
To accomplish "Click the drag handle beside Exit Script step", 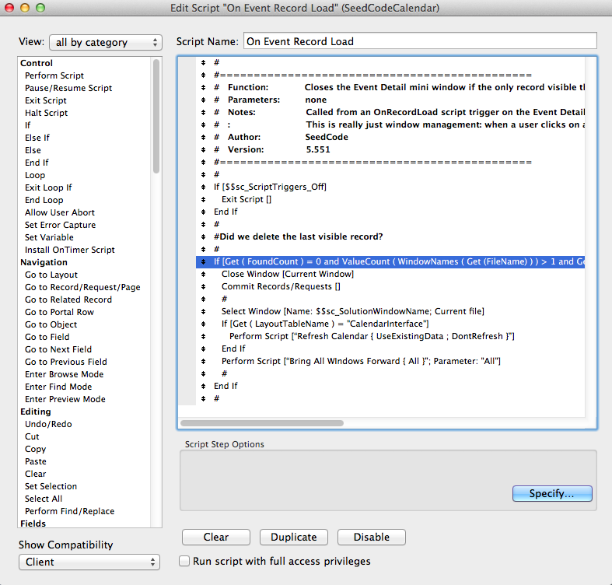I will [204, 199].
